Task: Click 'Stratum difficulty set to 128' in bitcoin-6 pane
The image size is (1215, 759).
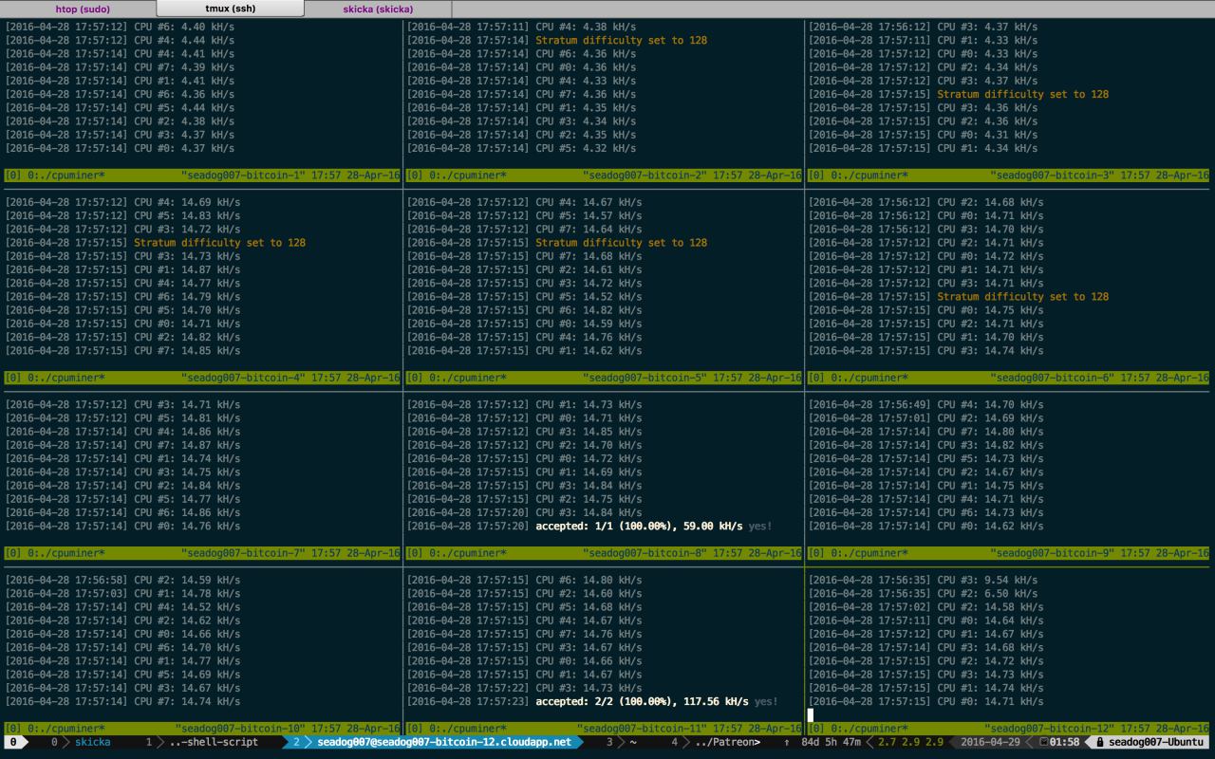Action: pos(1022,296)
